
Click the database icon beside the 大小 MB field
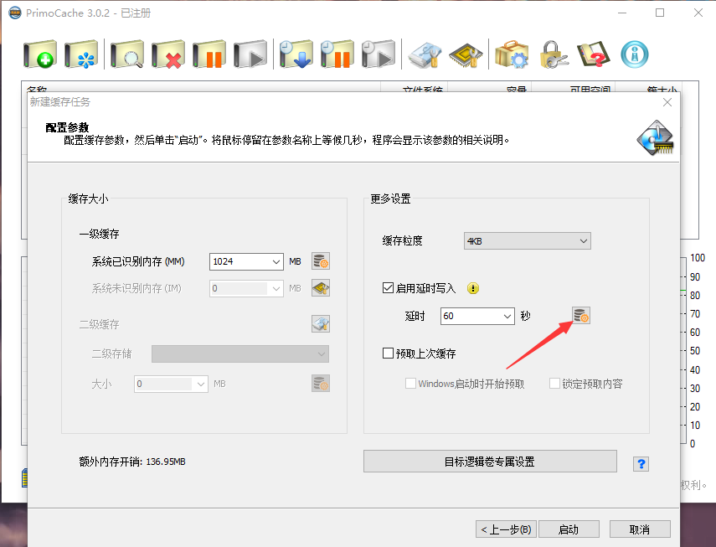pos(321,384)
